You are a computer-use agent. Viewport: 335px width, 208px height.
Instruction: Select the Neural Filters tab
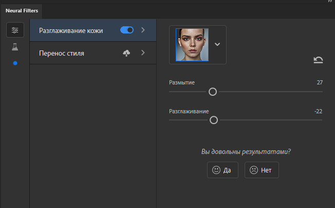click(22, 11)
